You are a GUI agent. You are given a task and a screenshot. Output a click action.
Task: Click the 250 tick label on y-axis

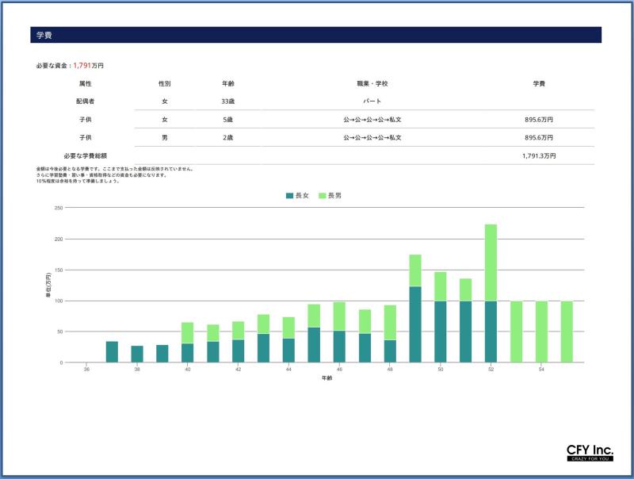tap(58, 208)
